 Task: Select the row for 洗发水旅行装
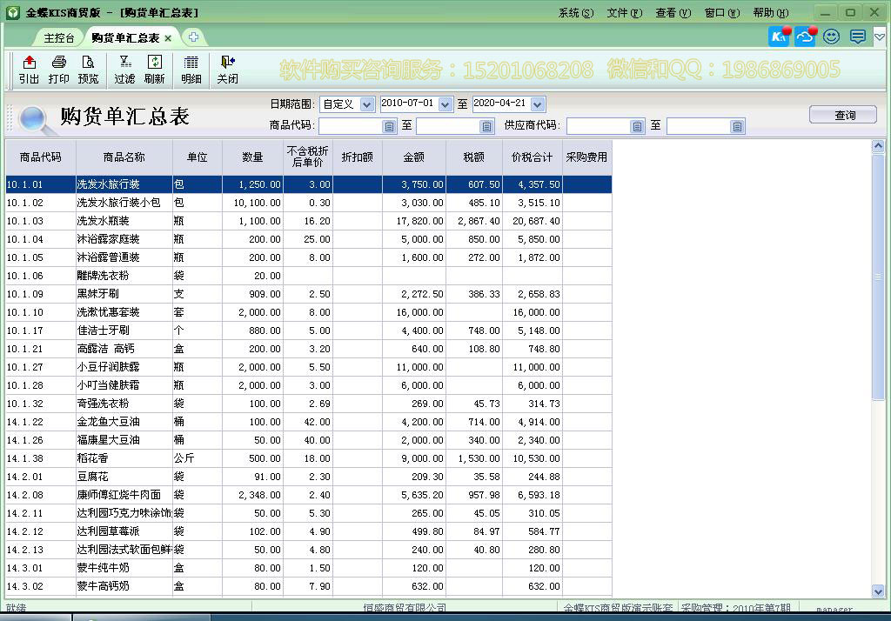click(x=120, y=184)
